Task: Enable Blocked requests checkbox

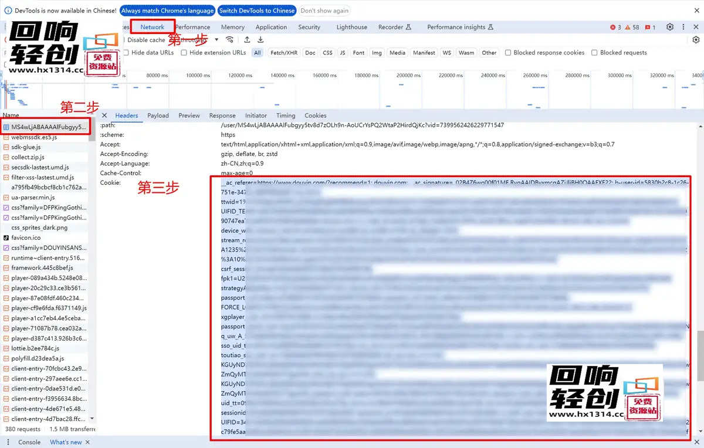Action: tap(594, 53)
